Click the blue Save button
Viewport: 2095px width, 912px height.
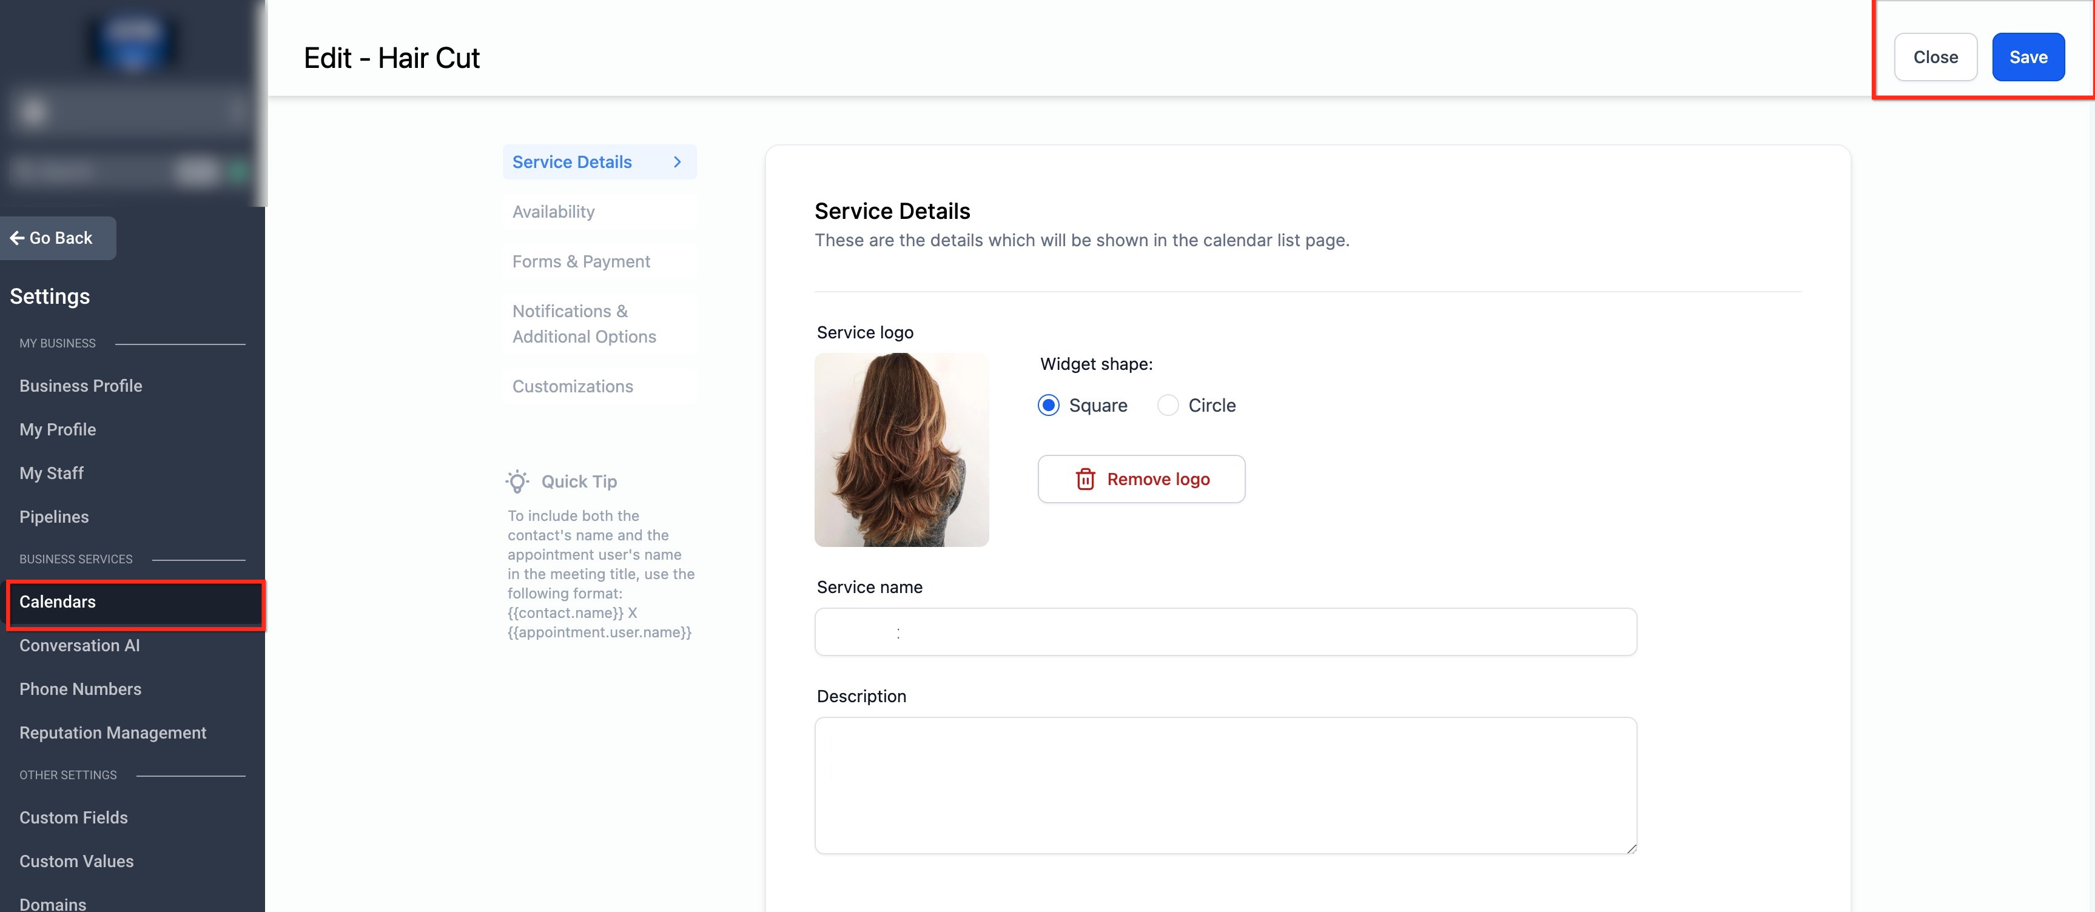tap(2028, 57)
